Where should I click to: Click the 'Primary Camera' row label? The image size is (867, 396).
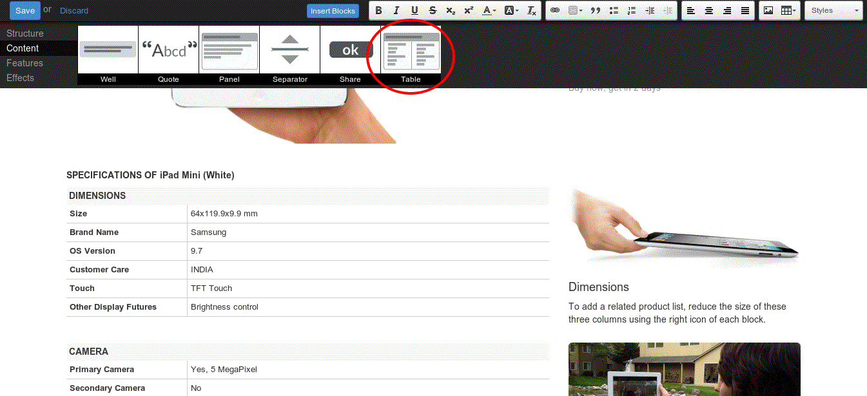point(102,370)
